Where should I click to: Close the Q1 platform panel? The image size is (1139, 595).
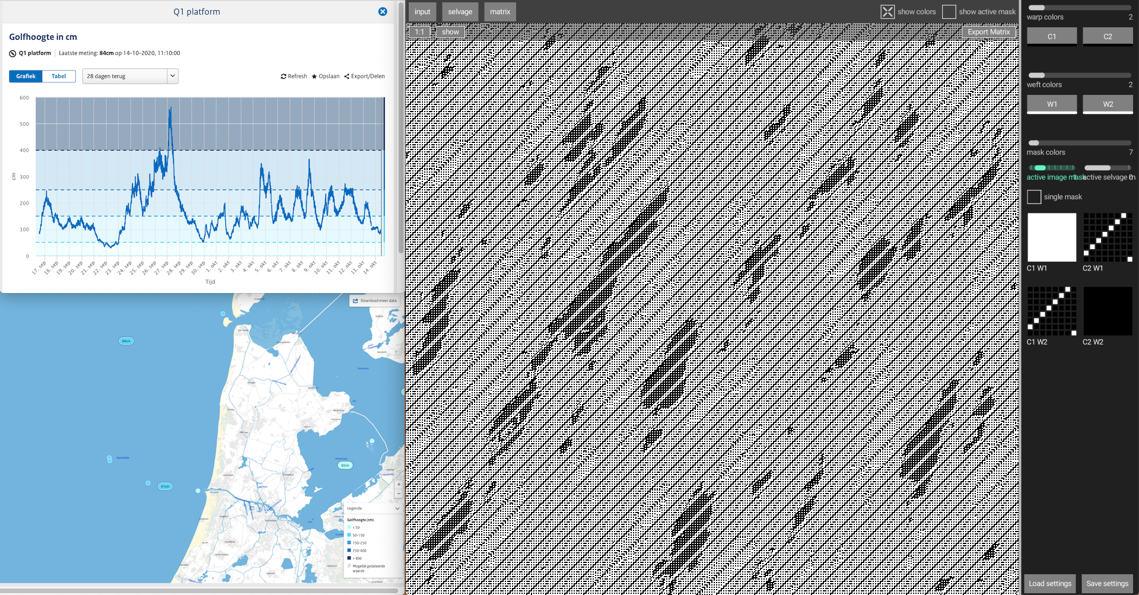[383, 12]
